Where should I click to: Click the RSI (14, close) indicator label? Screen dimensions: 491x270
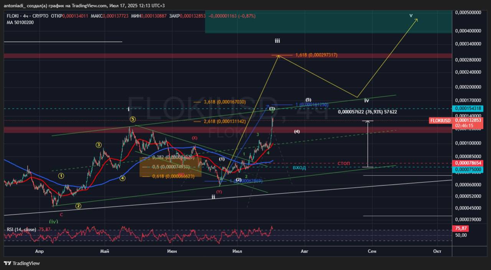21,229
